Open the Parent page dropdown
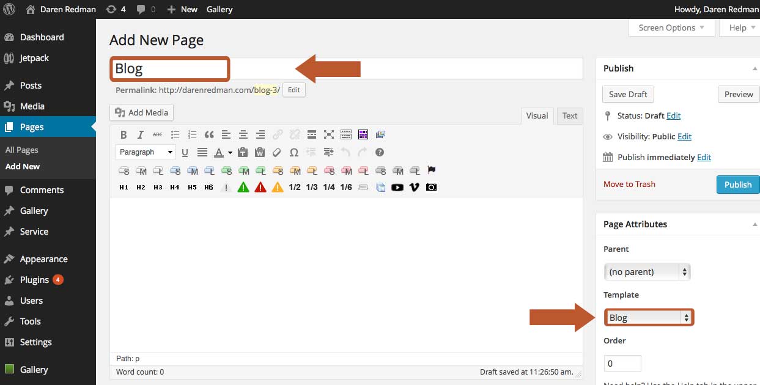This screenshot has width=760, height=385. 647,272
